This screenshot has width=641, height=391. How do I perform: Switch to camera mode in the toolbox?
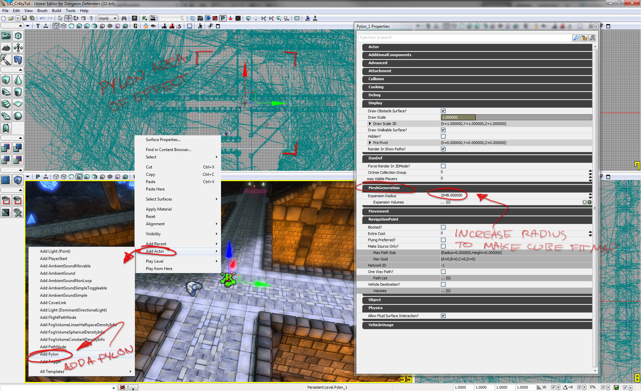click(x=6, y=36)
